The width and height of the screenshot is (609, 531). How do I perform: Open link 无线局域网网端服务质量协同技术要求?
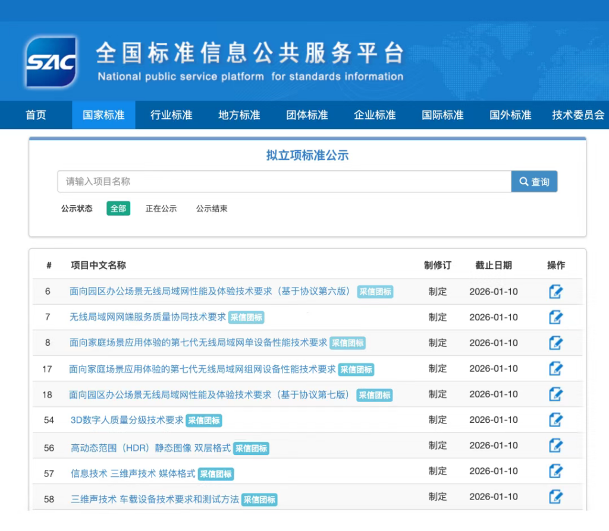(x=147, y=317)
